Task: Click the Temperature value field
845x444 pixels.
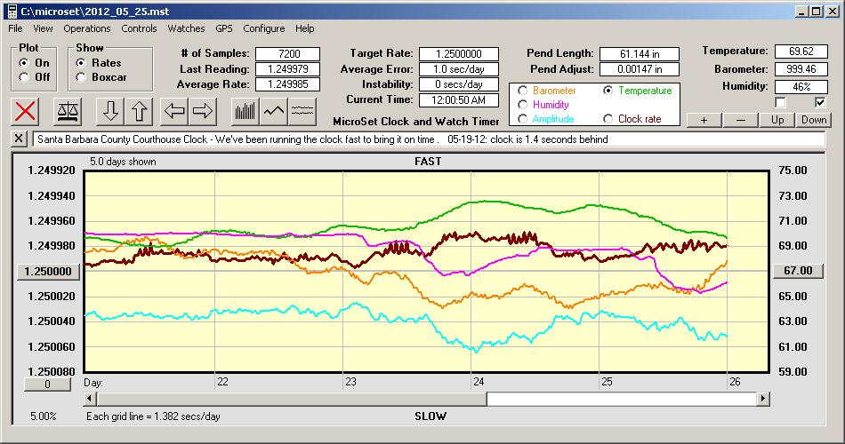Action: (x=801, y=52)
